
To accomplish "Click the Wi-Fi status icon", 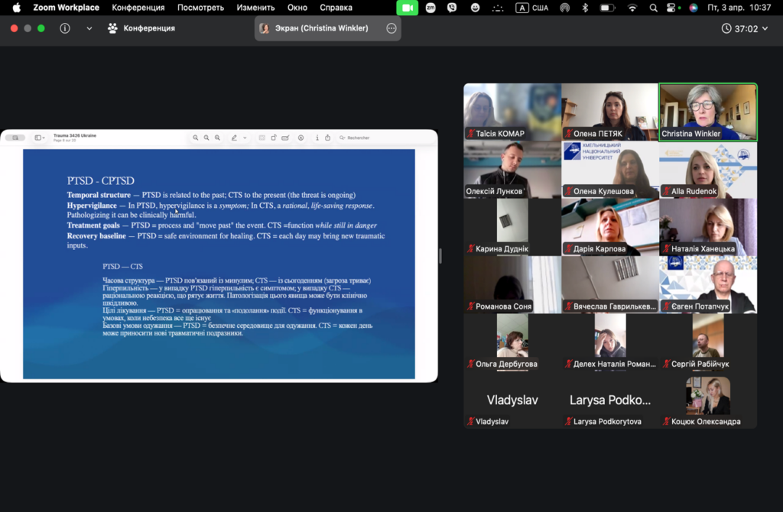I will click(632, 8).
